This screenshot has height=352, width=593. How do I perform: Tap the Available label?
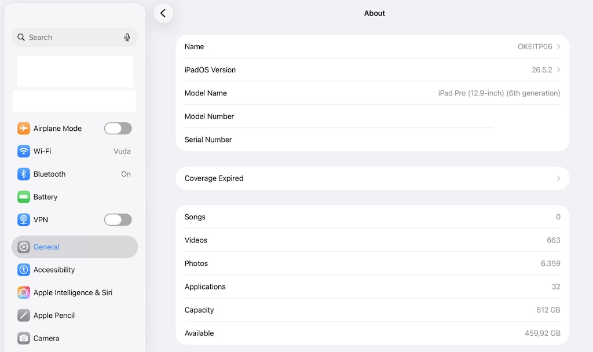[x=199, y=333]
